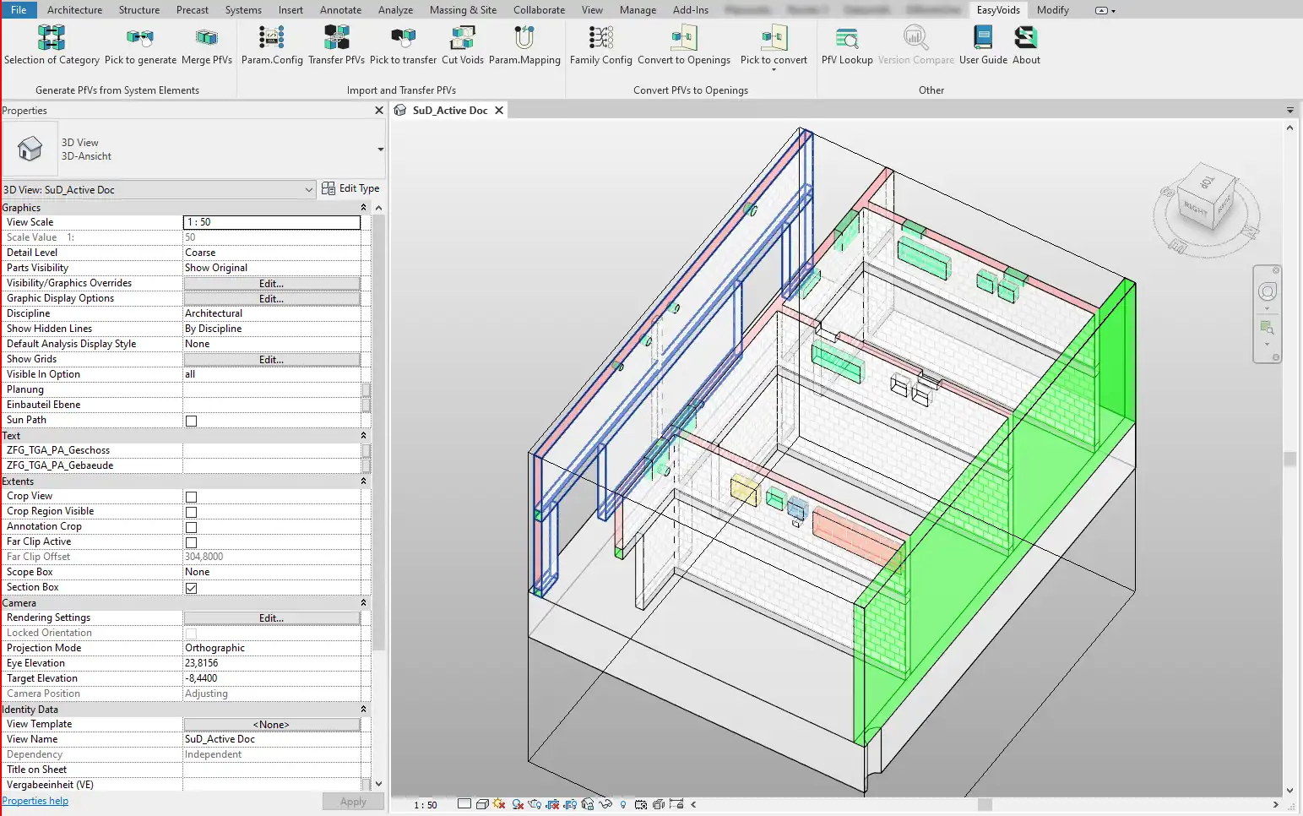
Task: Click the Transfer PfVs icon
Action: point(336,38)
